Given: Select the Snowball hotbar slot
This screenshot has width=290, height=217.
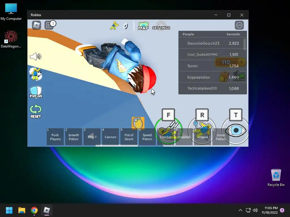Looking at the screenshot, I should [184, 137].
